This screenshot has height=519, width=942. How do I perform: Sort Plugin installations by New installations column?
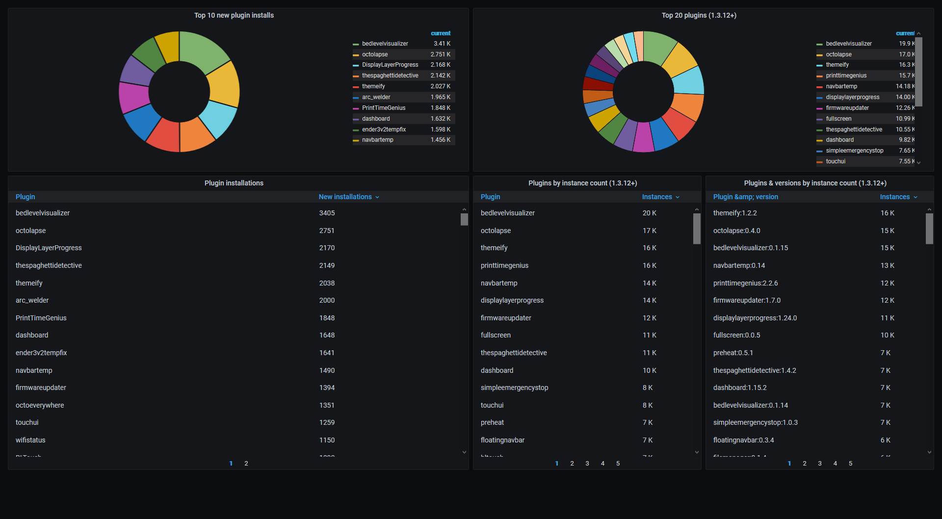(349, 197)
